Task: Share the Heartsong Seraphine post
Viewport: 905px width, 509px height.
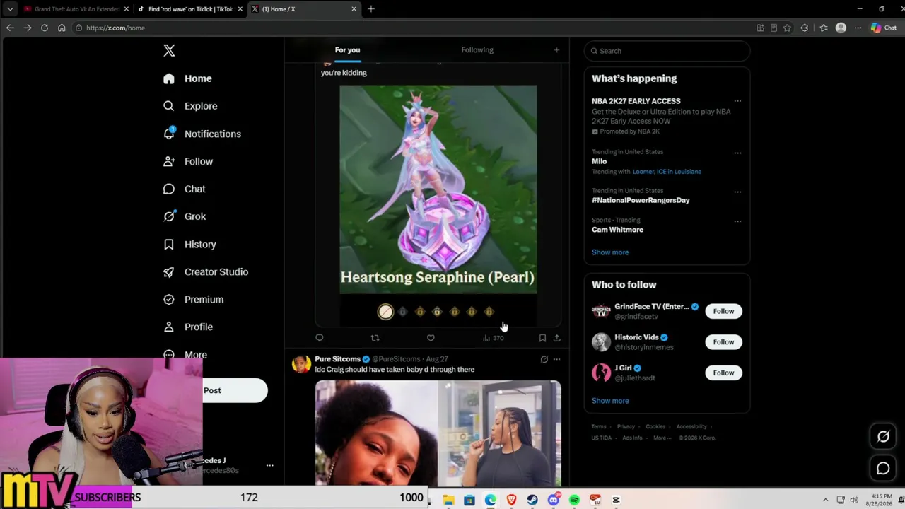Action: (556, 338)
